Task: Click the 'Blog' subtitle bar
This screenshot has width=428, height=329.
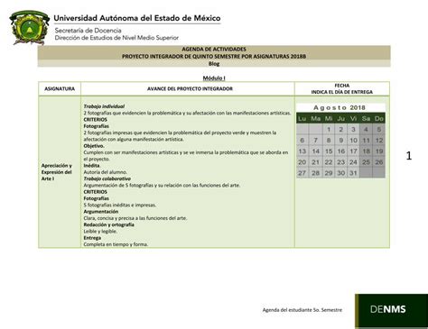Action: click(x=214, y=63)
